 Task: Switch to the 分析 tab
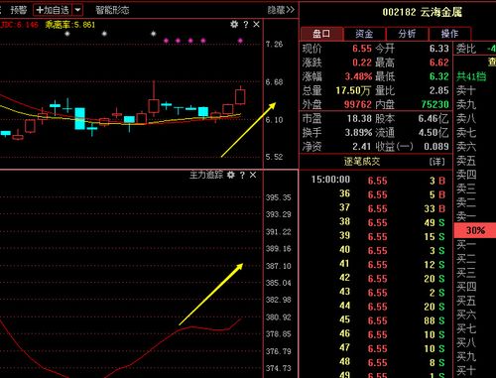(x=407, y=34)
